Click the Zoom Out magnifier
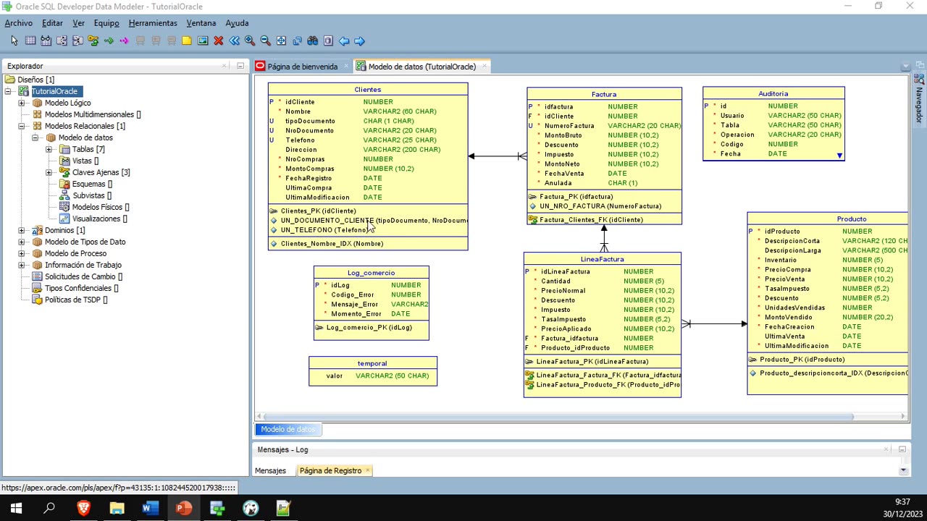 coord(265,41)
